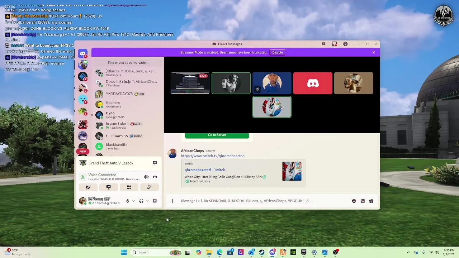Open the Discord help question icon

[345, 44]
